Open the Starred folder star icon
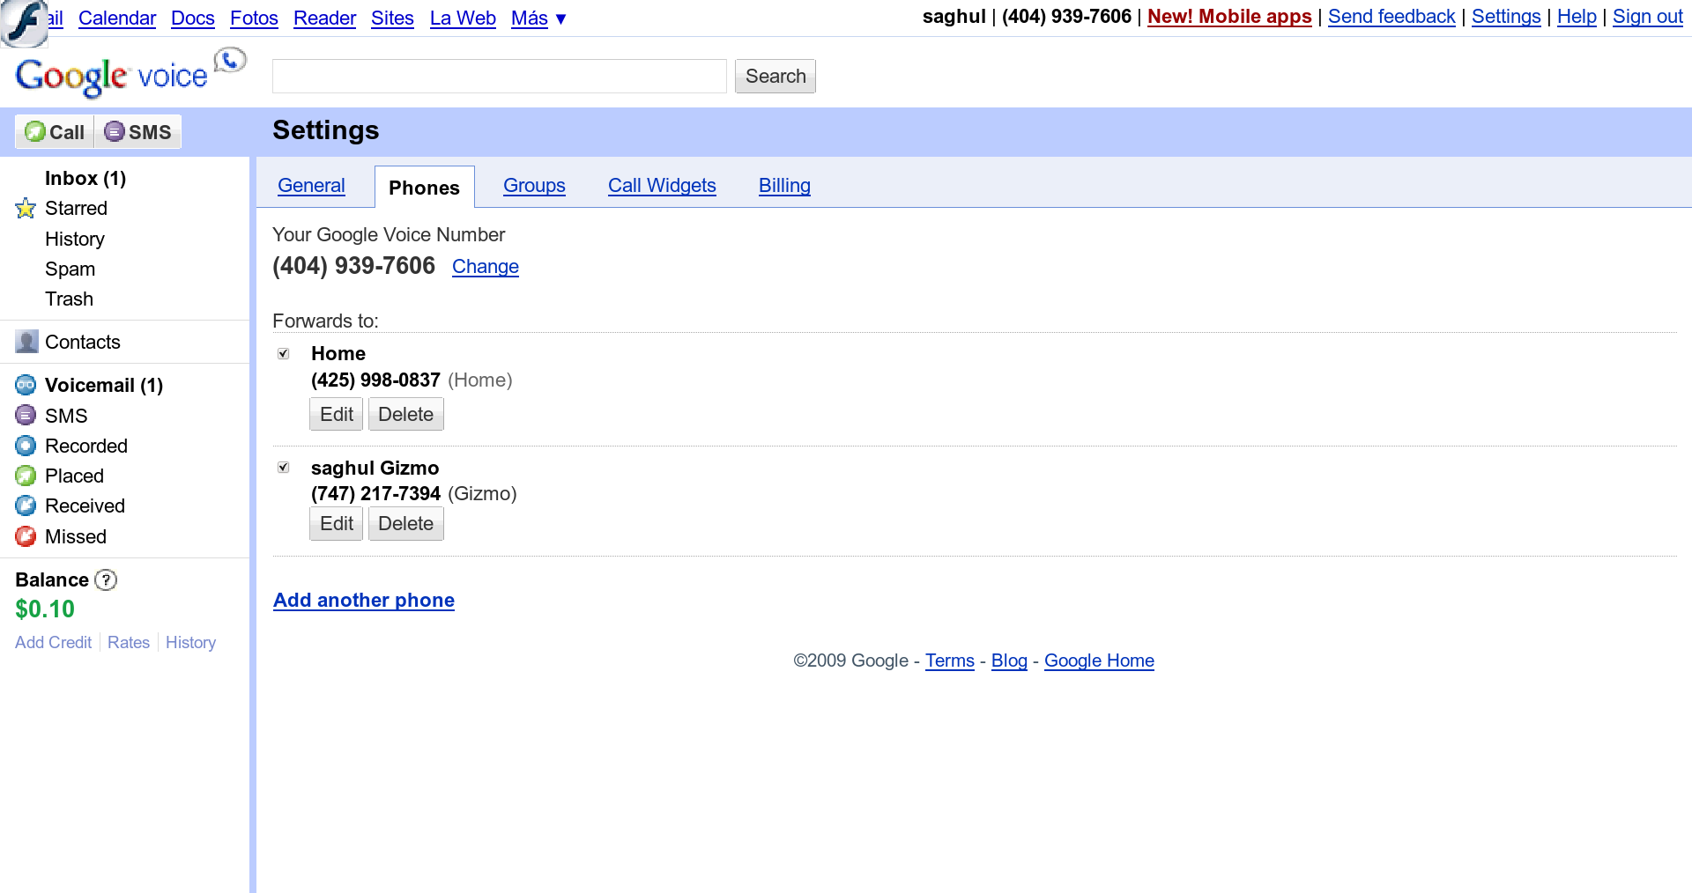Image resolution: width=1692 pixels, height=893 pixels. pyautogui.click(x=26, y=209)
